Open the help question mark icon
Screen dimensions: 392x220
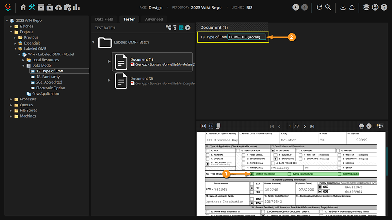(x=384, y=7)
